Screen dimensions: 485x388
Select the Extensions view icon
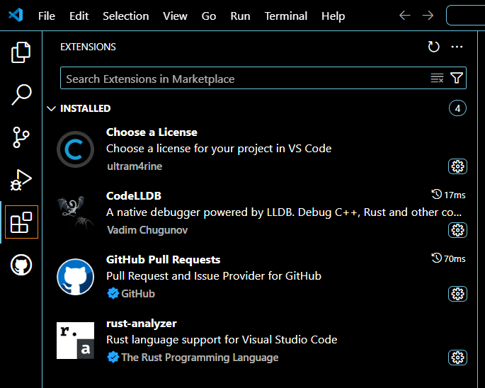point(21,222)
